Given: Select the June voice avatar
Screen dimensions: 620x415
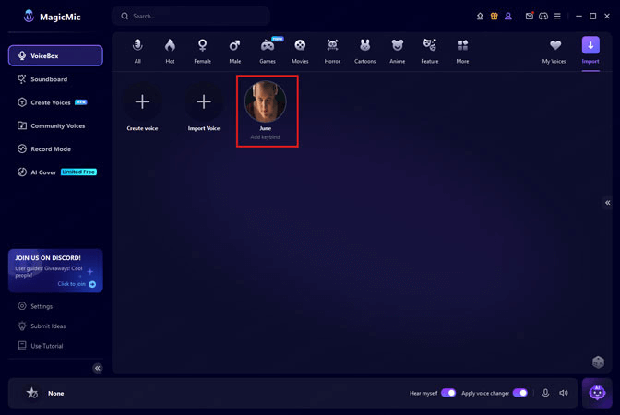Looking at the screenshot, I should (266, 101).
